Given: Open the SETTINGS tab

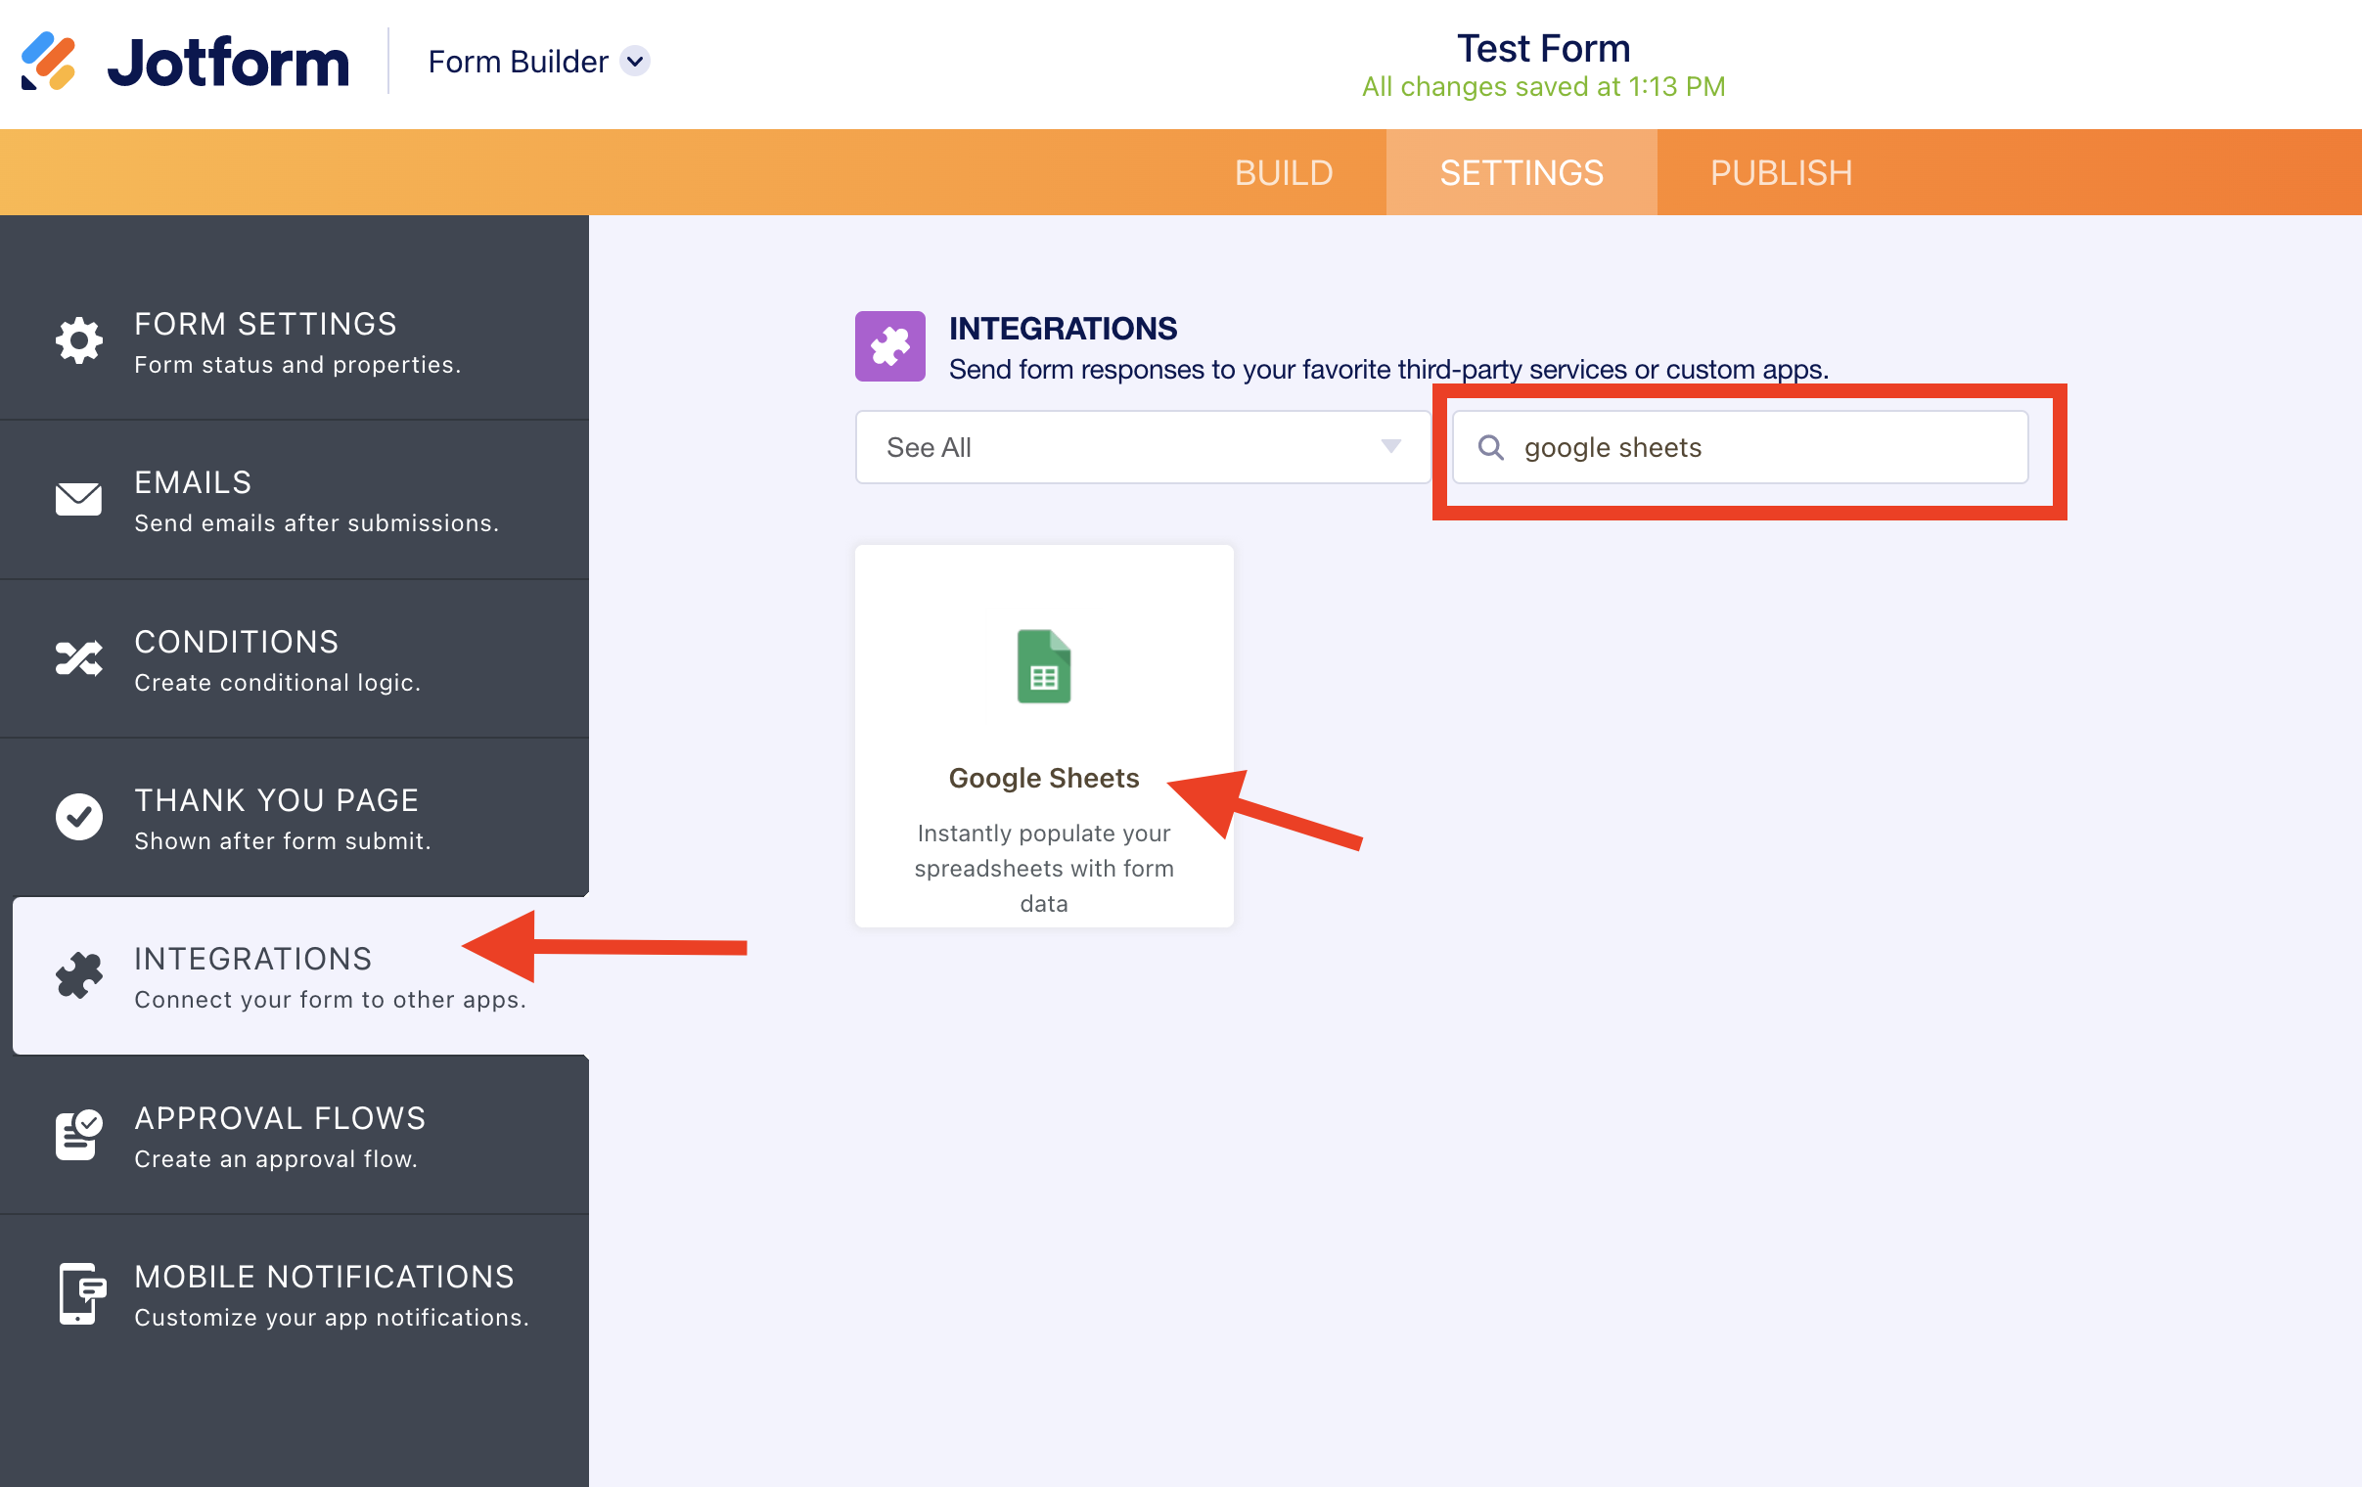Looking at the screenshot, I should pyautogui.click(x=1521, y=172).
